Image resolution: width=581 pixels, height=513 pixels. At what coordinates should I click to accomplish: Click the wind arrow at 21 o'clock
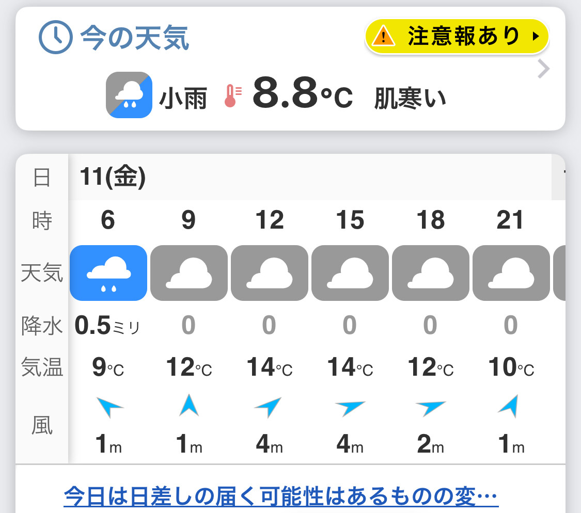tap(509, 406)
